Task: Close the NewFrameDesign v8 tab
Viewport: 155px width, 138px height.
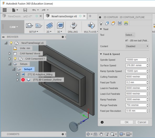Action: (84, 16)
